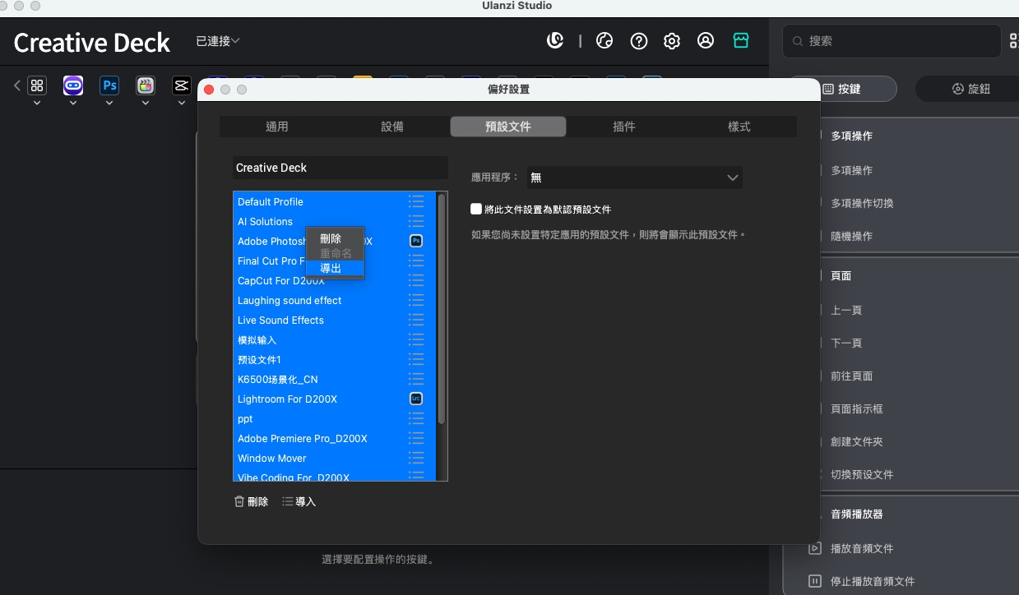Click the 搜索 search field

(x=892, y=40)
